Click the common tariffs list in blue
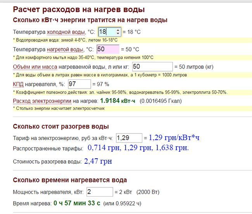Image resolution: width=252 pixels, height=214 pixels. [x=138, y=148]
